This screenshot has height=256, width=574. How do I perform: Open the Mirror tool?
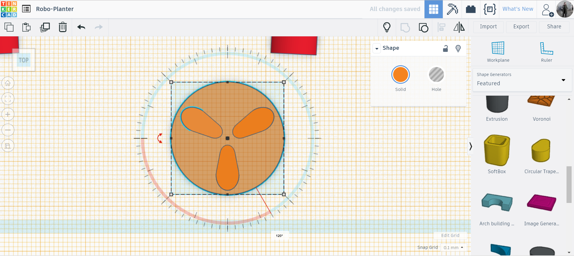pos(459,27)
